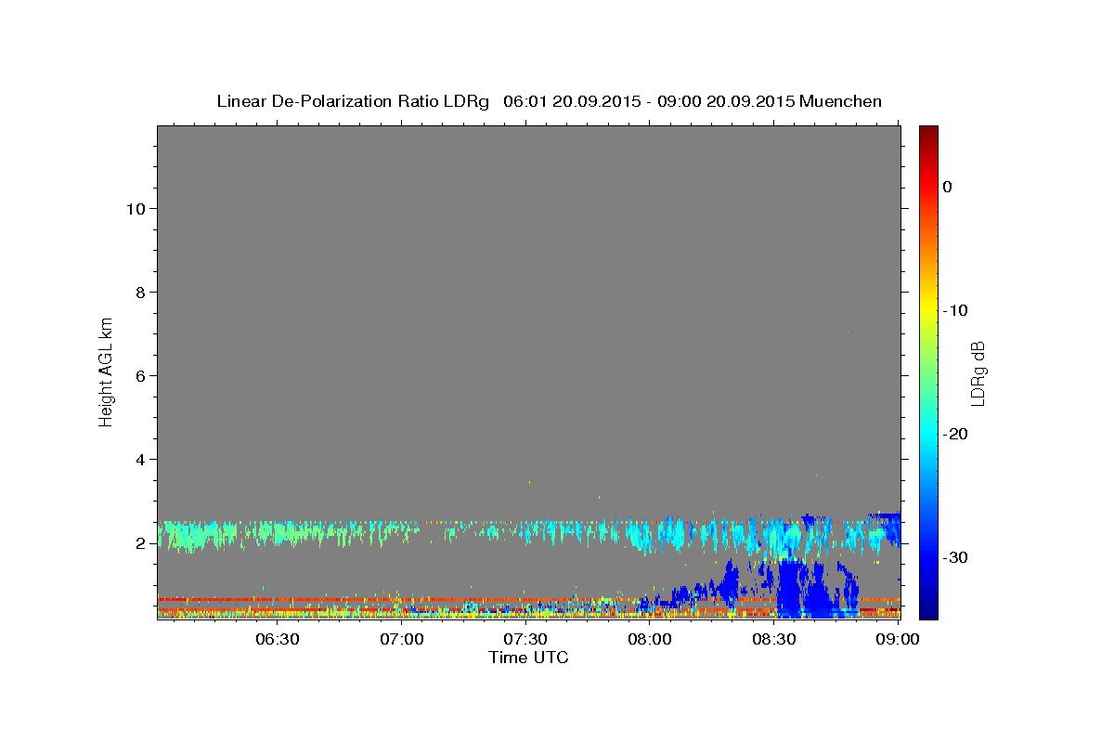The height and width of the screenshot is (743, 1114).
Task: Click the height tick label 4
Action: coord(138,459)
